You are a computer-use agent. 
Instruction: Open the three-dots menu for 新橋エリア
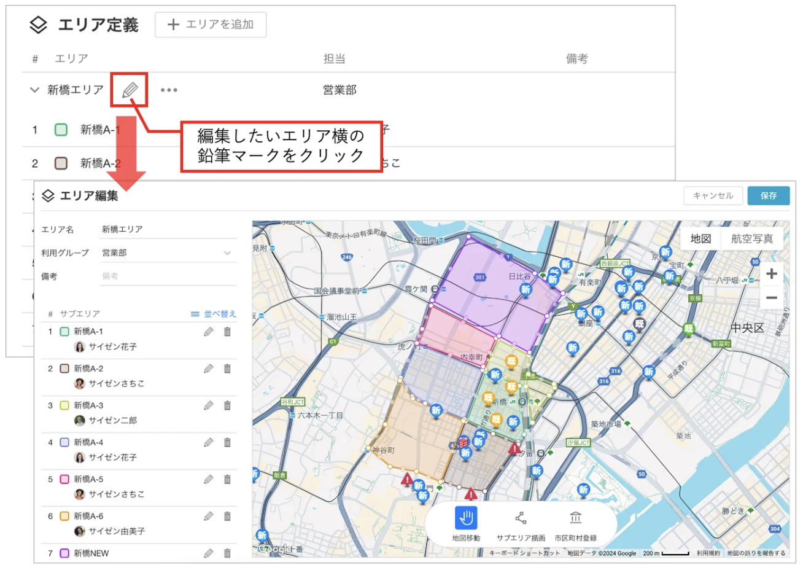(169, 90)
